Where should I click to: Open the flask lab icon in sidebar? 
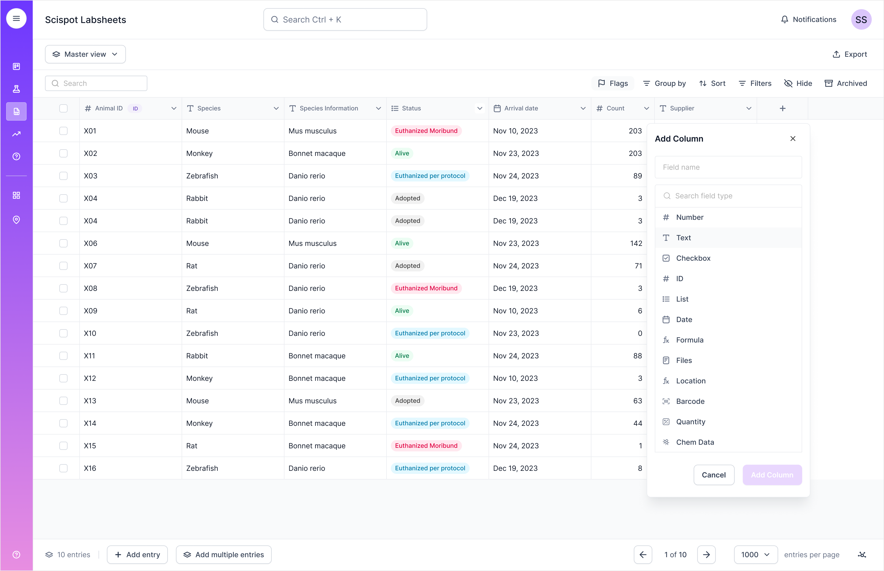click(16, 89)
